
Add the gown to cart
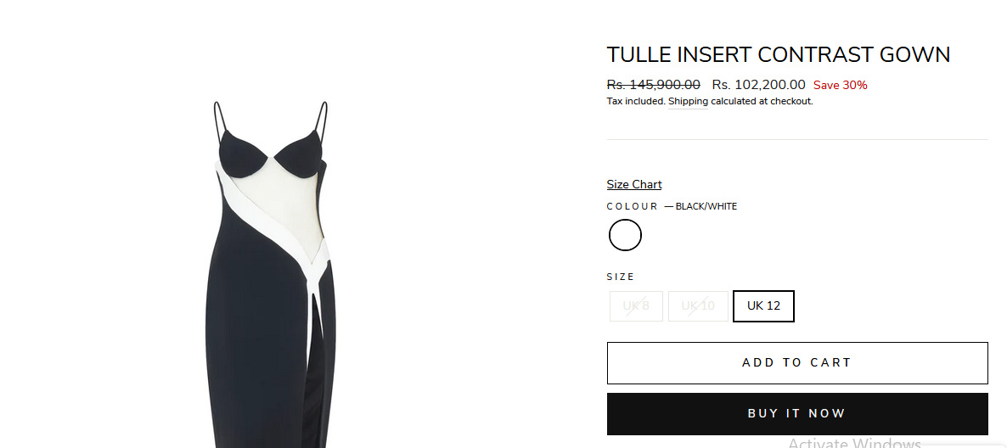(x=797, y=362)
